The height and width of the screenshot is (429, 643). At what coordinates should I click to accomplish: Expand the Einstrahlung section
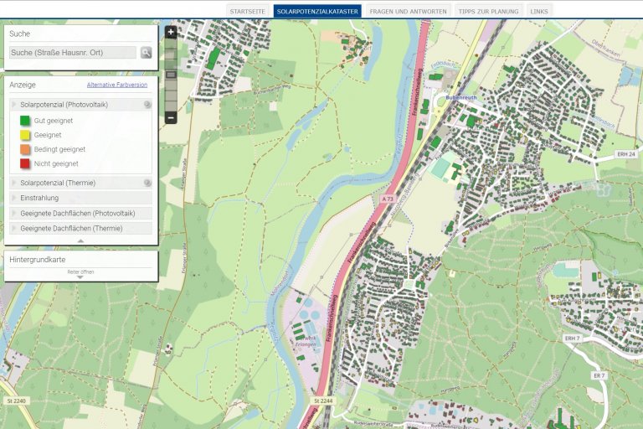click(x=41, y=198)
